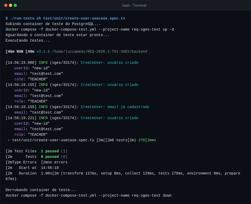Click the red close window button
This screenshot has width=251, height=204.
pos(6,5)
